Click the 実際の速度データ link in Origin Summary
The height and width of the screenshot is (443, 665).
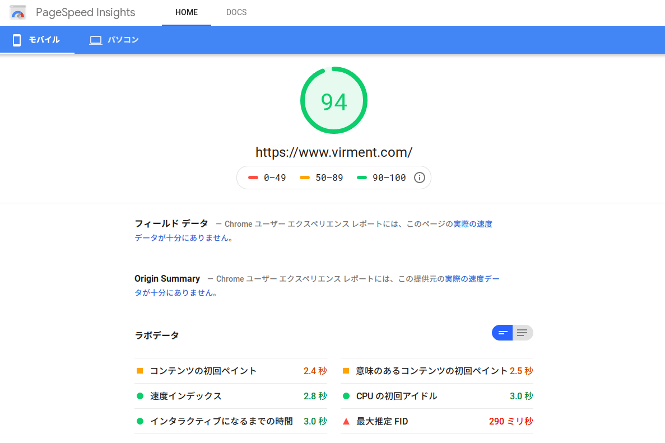click(471, 278)
